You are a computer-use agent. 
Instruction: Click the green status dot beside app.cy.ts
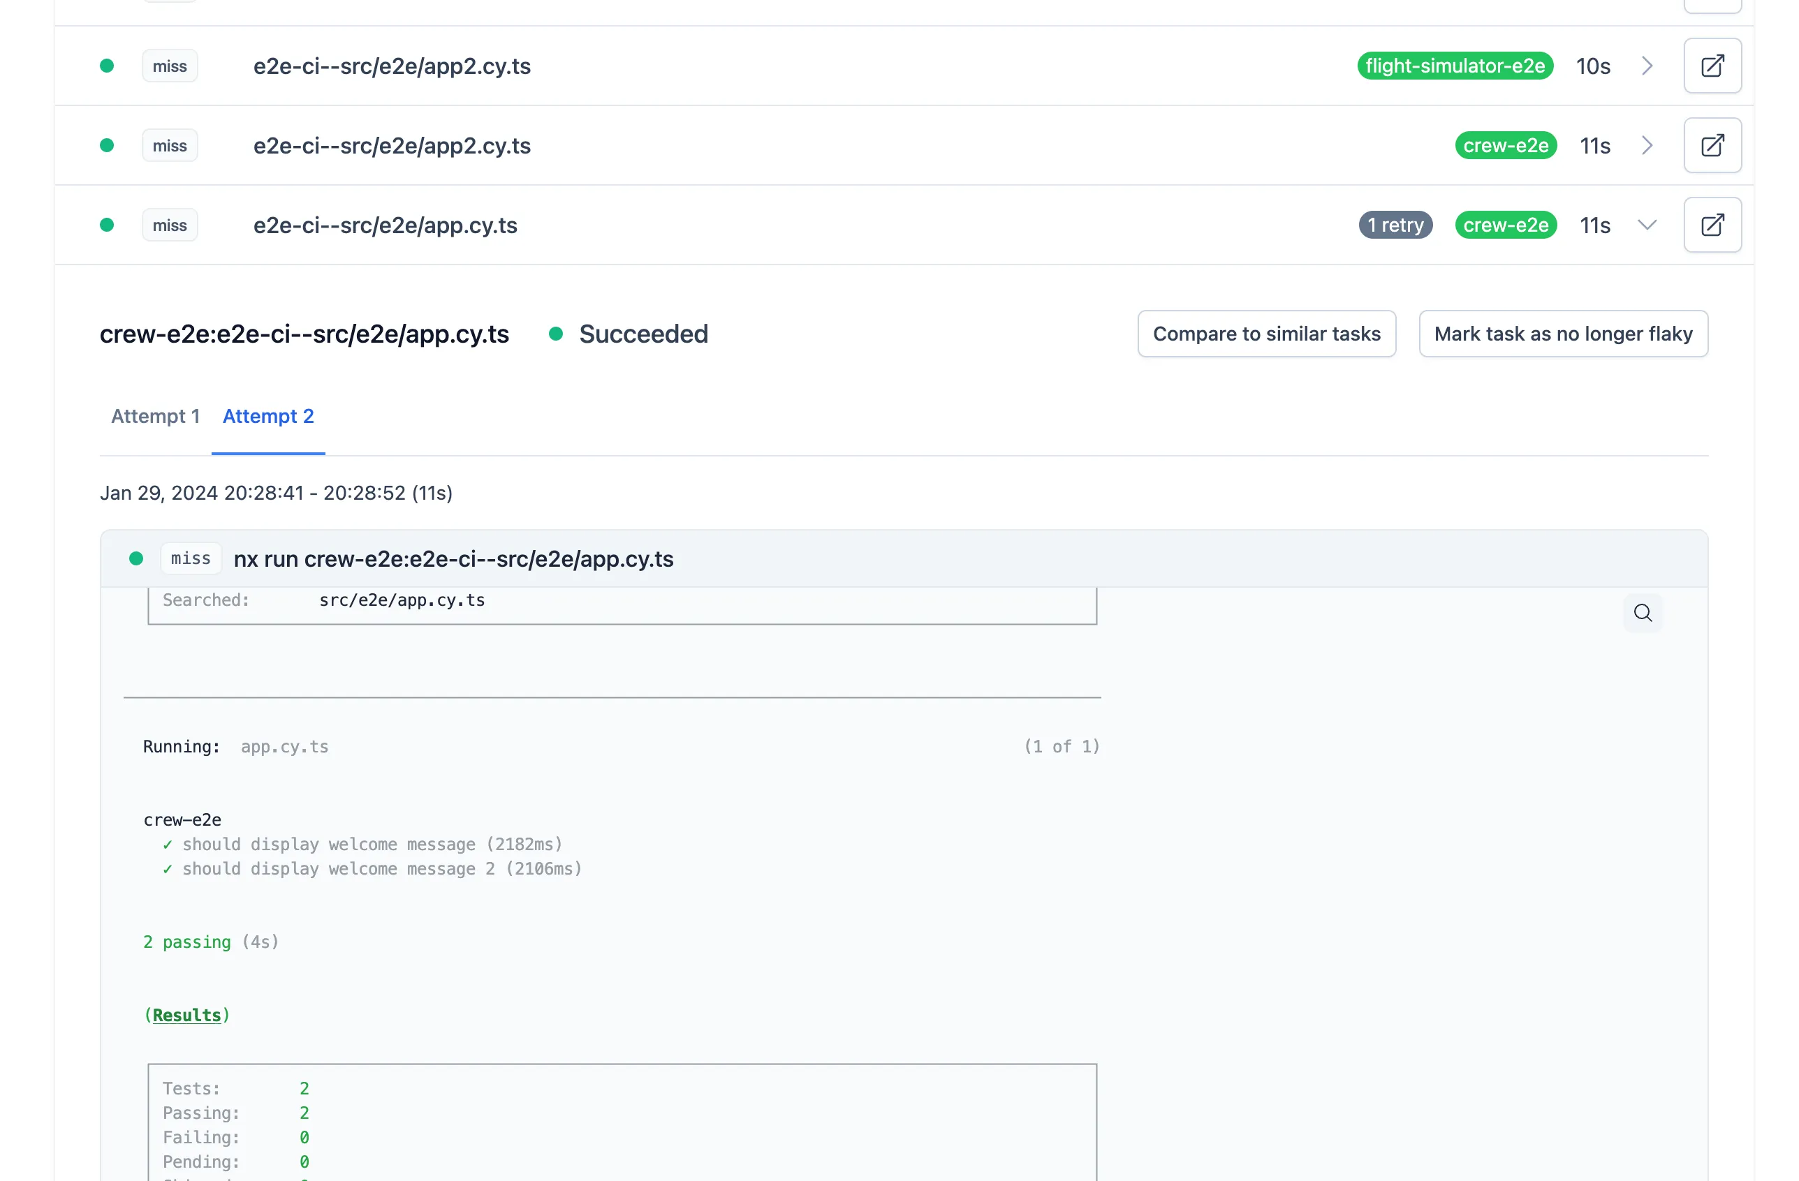point(107,225)
